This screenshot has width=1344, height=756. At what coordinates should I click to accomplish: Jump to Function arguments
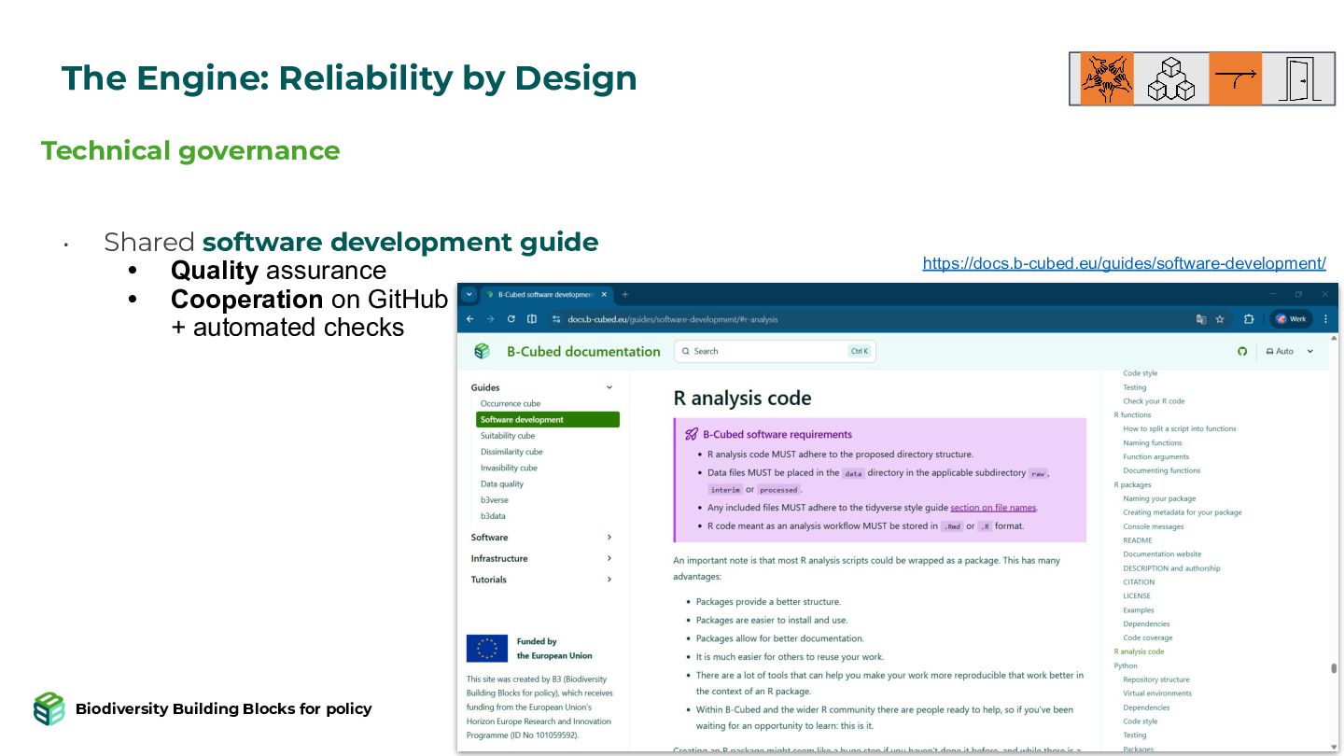(x=1155, y=457)
